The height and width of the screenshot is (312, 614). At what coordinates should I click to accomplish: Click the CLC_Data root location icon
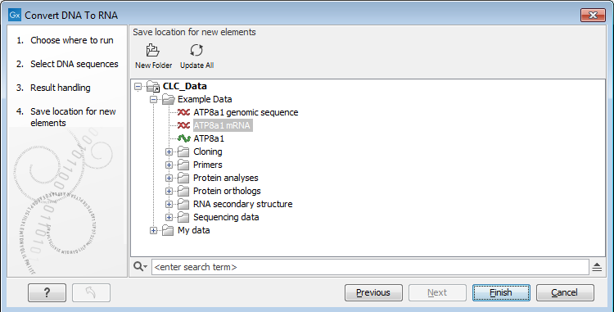[153, 86]
